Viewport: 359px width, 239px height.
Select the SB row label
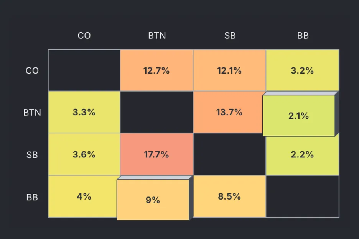point(32,155)
